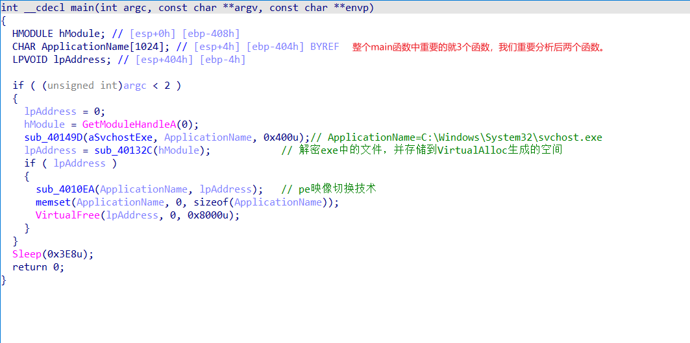Click the 'const char **envp' parameter
The height and width of the screenshot is (343, 690).
click(x=319, y=8)
